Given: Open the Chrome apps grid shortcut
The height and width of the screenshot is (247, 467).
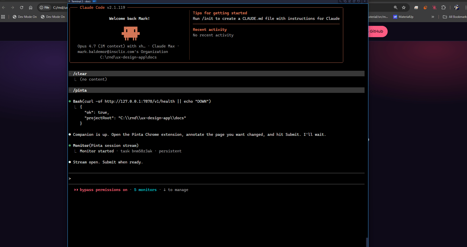Looking at the screenshot, I should click(x=3, y=17).
